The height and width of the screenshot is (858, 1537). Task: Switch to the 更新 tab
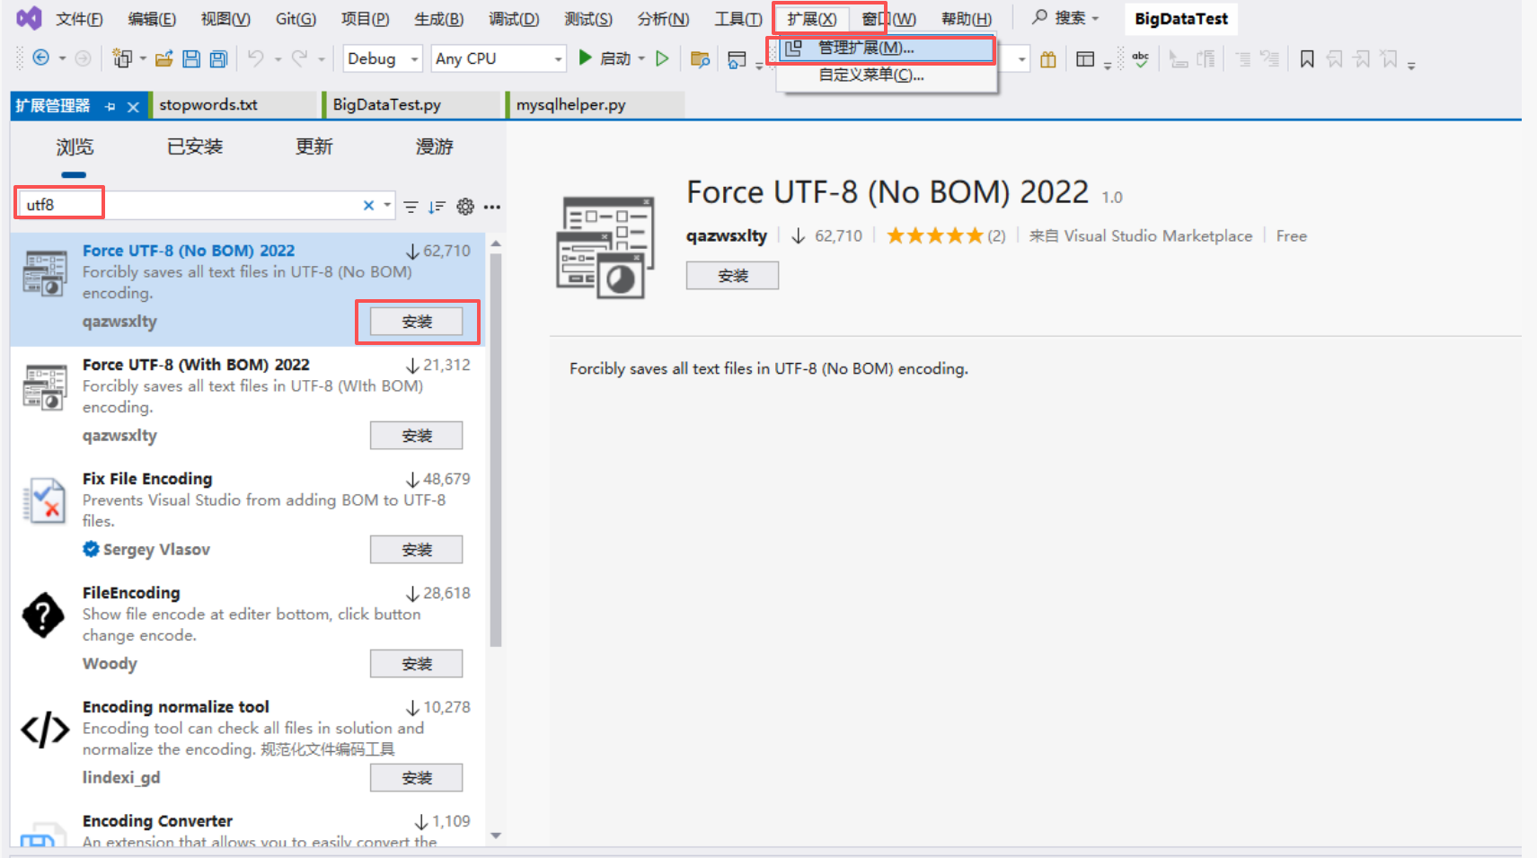(314, 146)
